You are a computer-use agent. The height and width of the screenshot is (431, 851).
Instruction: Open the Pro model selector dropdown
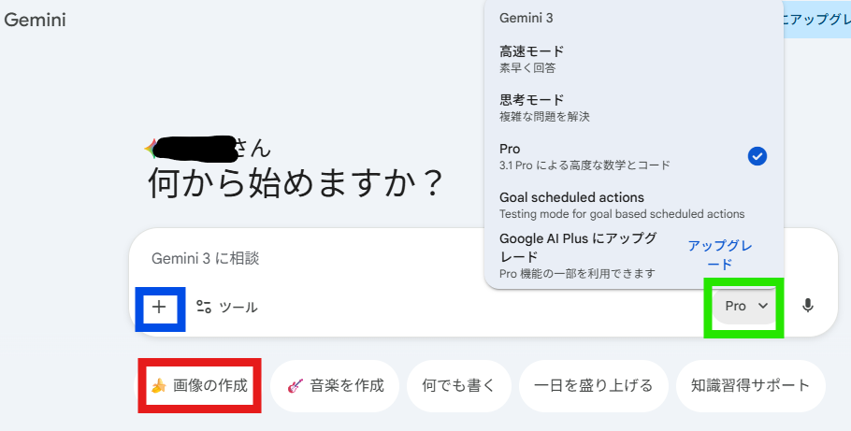tap(745, 306)
